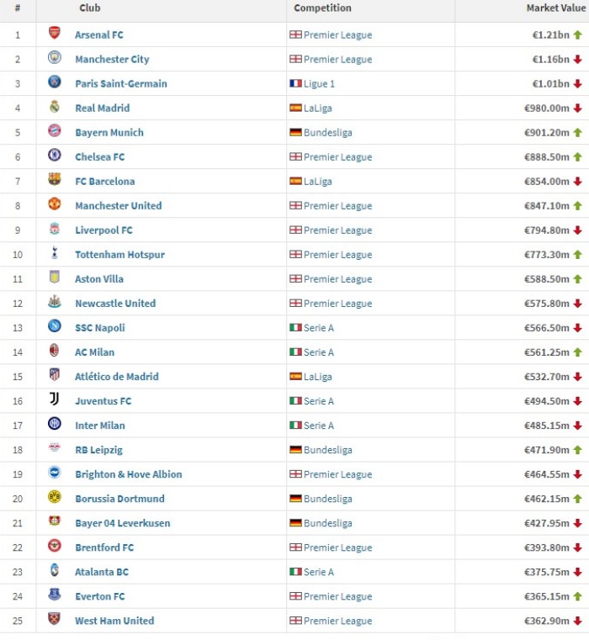This screenshot has width=589, height=640.
Task: Click the Arsenal FC club crest
Action: coord(55,33)
